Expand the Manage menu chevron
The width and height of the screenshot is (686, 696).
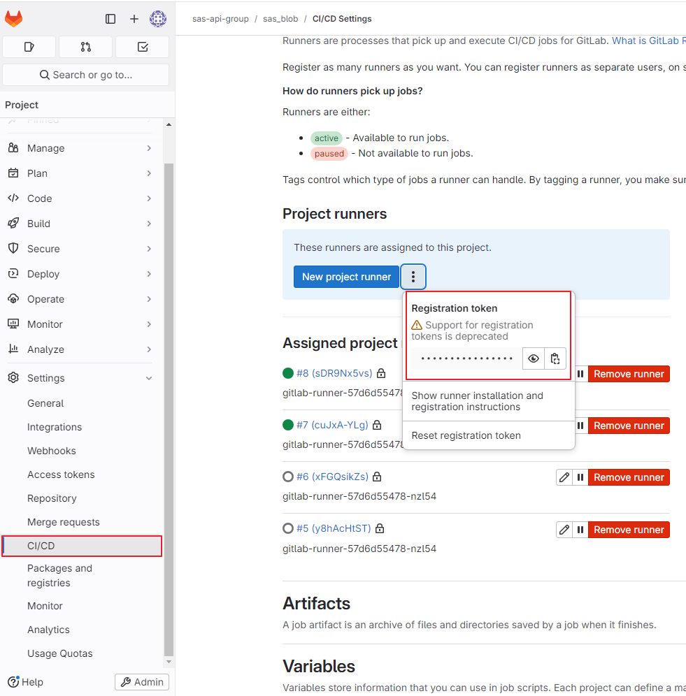point(149,148)
